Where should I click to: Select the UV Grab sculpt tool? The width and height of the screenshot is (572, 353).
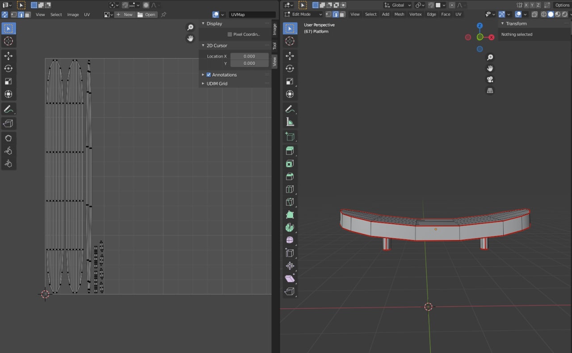tap(8, 138)
